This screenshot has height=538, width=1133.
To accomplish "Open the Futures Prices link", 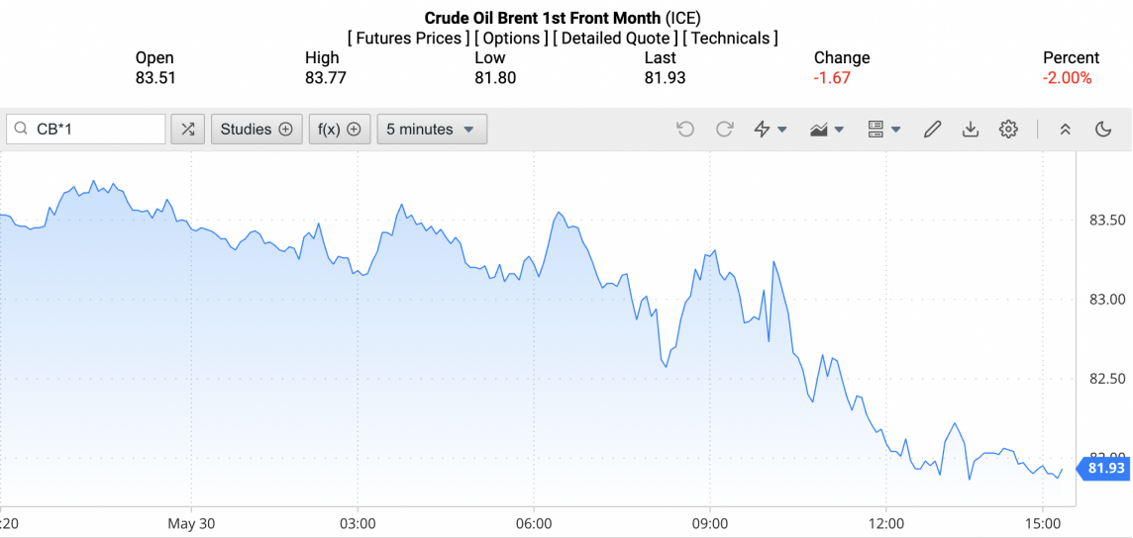I will tap(408, 39).
